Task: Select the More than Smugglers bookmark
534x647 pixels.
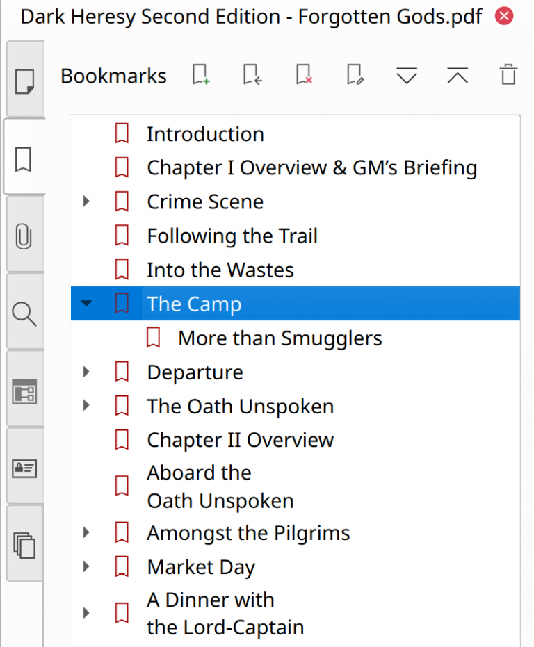Action: [x=280, y=338]
